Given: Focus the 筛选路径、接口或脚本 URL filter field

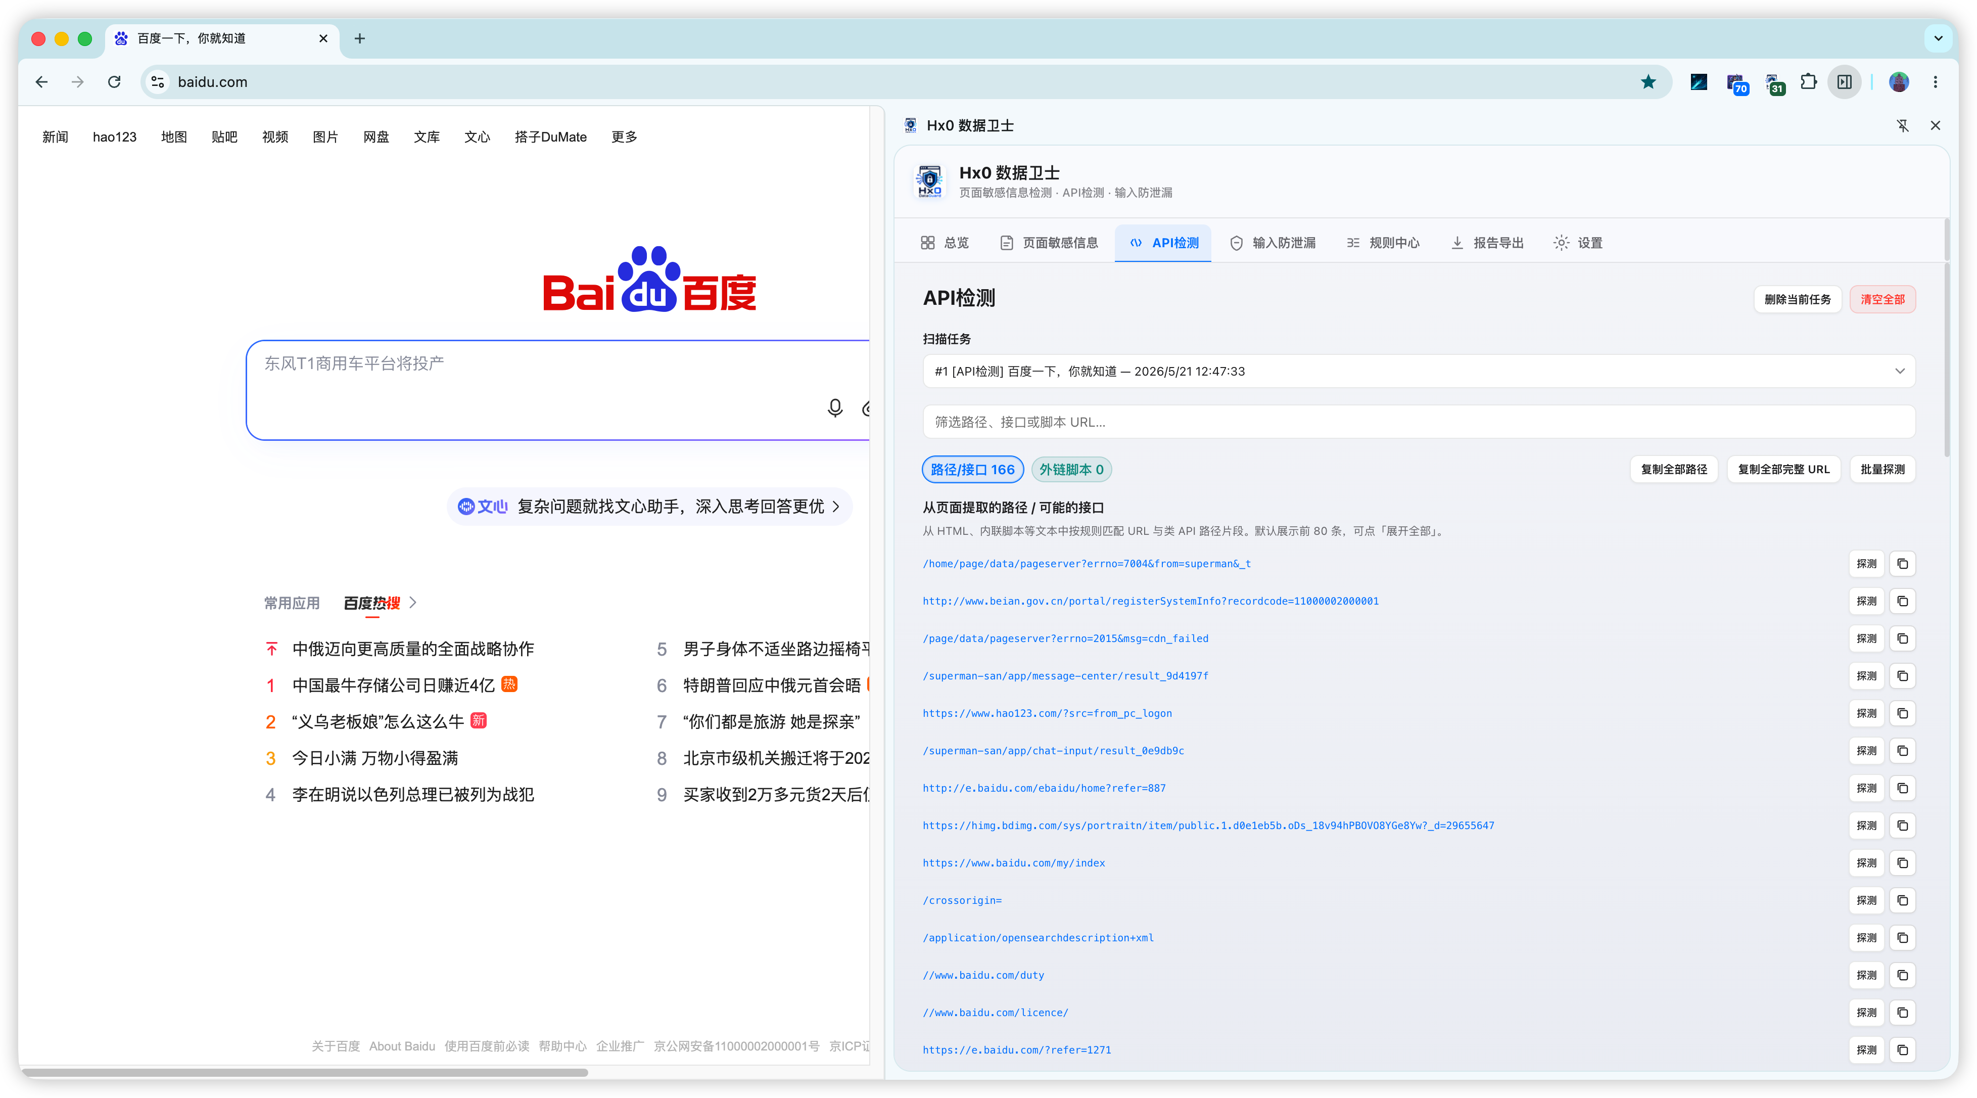Looking at the screenshot, I should click(1418, 422).
